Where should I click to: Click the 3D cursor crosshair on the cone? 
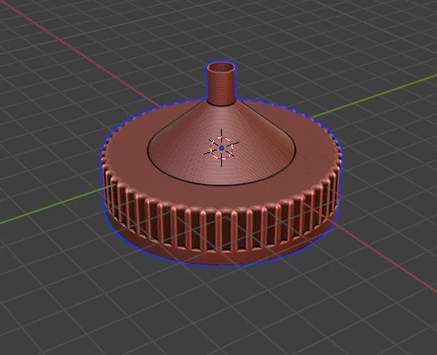[222, 148]
